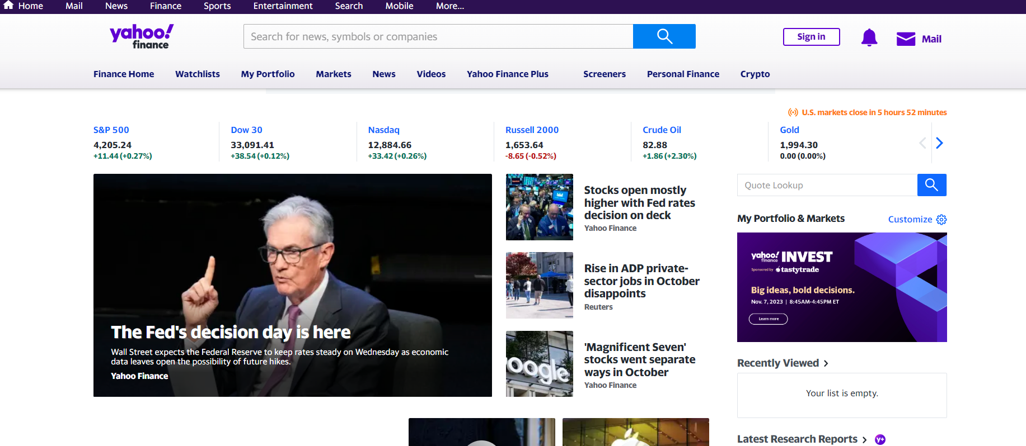
Task: Expand Latest Research Reports chevron
Action: tap(864, 440)
